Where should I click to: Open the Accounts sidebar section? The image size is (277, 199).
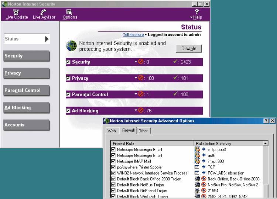[26, 125]
